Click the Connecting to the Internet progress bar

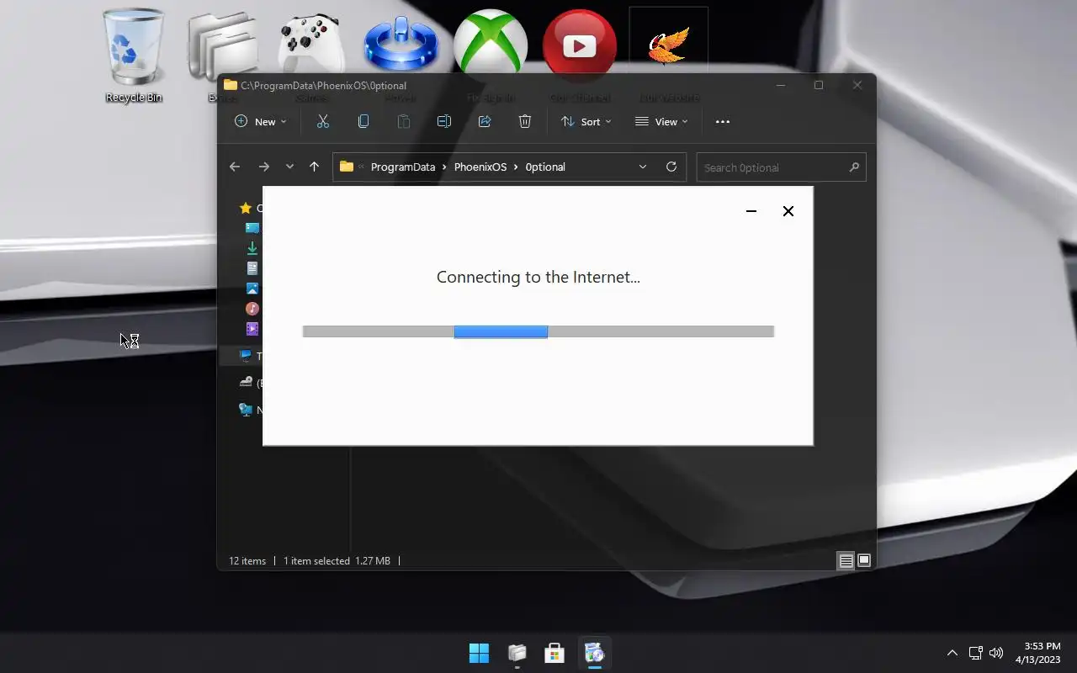(x=538, y=331)
